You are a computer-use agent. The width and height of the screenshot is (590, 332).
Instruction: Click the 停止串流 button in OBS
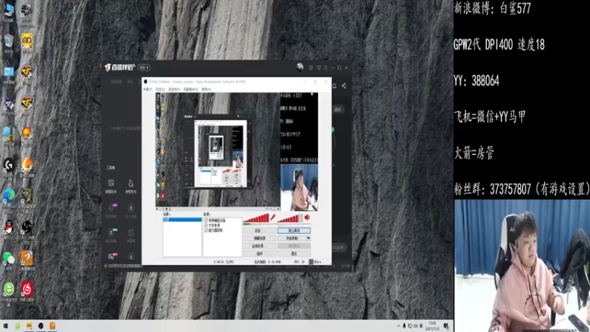[x=294, y=230]
